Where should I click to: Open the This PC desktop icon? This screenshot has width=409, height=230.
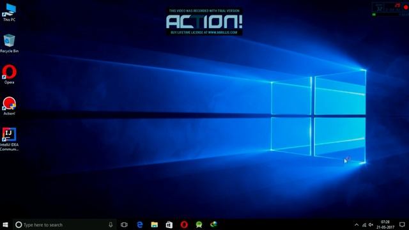point(9,13)
